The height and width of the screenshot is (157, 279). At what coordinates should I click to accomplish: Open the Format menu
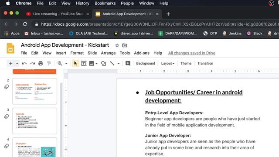tap(77, 53)
